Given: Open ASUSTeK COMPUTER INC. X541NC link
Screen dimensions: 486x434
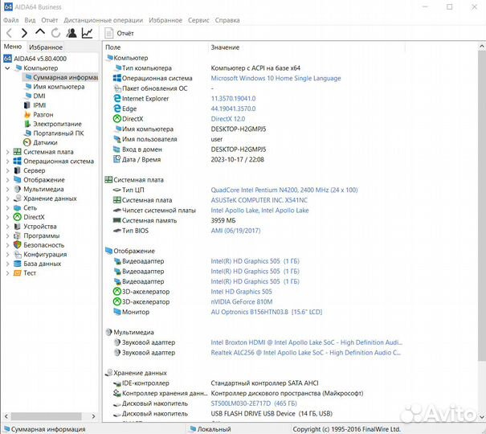Looking at the screenshot, I should point(259,200).
